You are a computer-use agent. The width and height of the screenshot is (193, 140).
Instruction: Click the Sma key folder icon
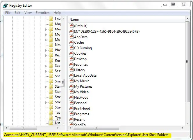pyautogui.click(x=51, y=81)
